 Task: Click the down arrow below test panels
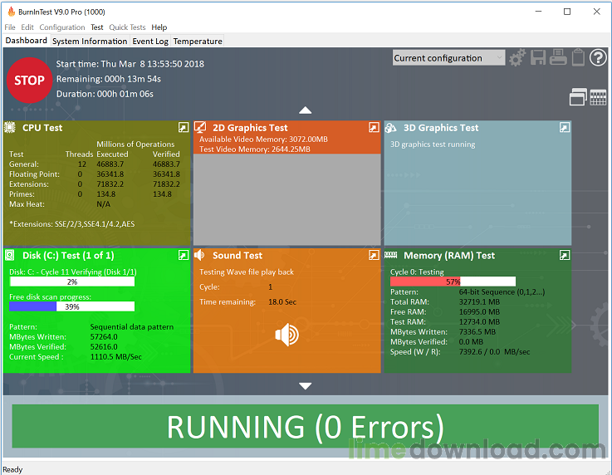coord(306,386)
